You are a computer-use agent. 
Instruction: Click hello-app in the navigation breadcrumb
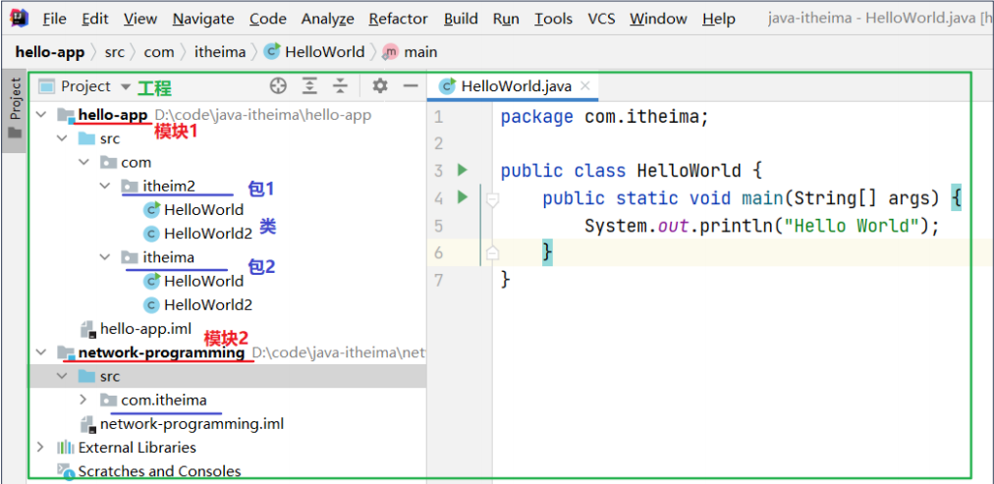click(50, 52)
